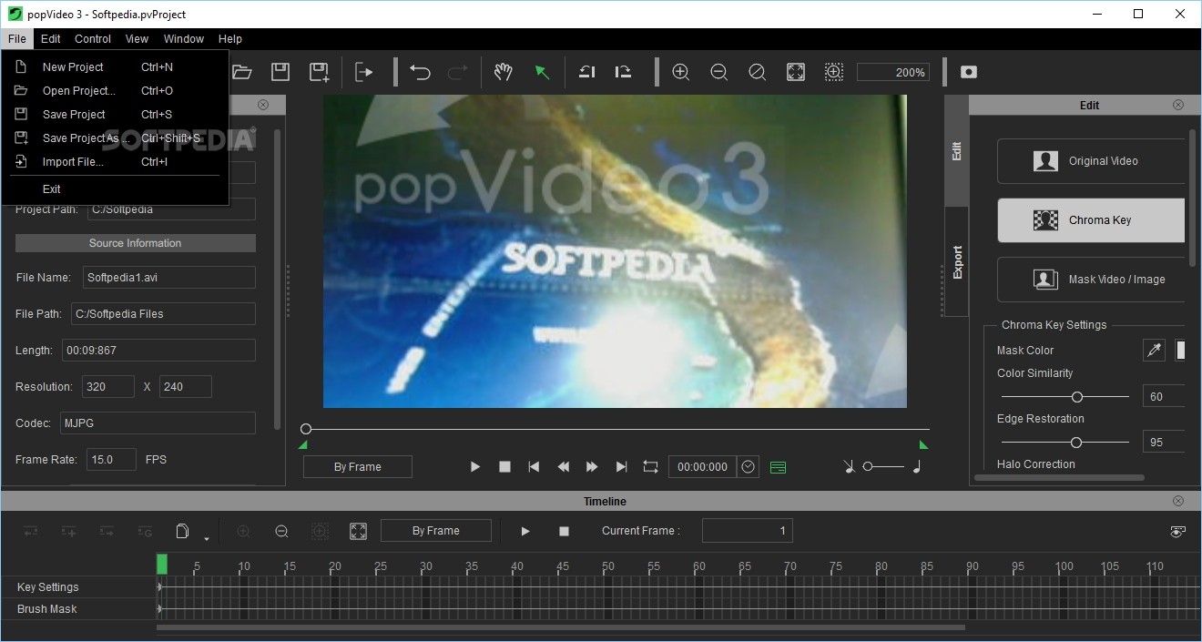Pick mask color with the eyedropper
This screenshot has width=1202, height=642.
point(1154,350)
